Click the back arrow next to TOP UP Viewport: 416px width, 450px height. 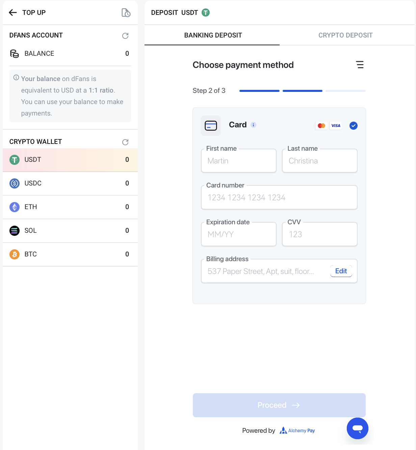point(13,12)
